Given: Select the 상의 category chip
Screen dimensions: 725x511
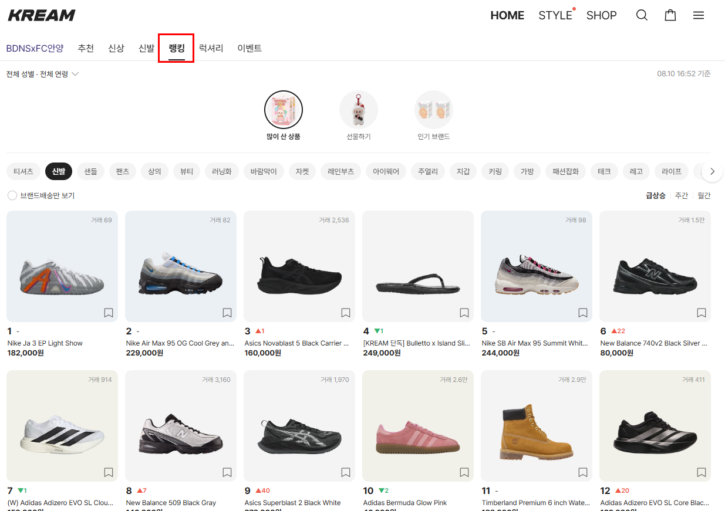Looking at the screenshot, I should (154, 171).
